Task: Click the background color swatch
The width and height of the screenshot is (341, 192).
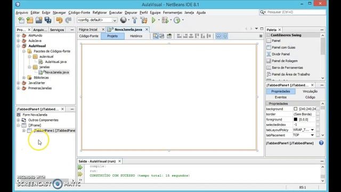Action: 296,109
